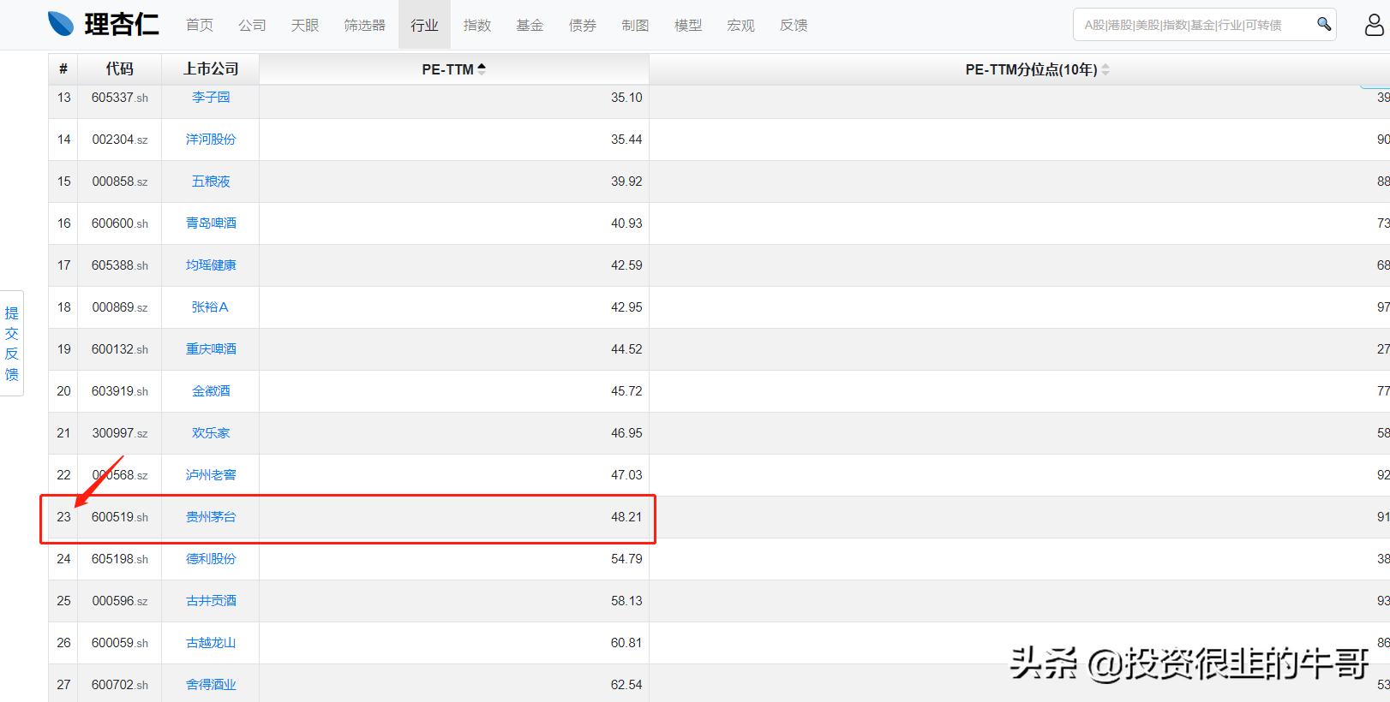Open 张裕A company link
The image size is (1390, 702).
click(211, 307)
